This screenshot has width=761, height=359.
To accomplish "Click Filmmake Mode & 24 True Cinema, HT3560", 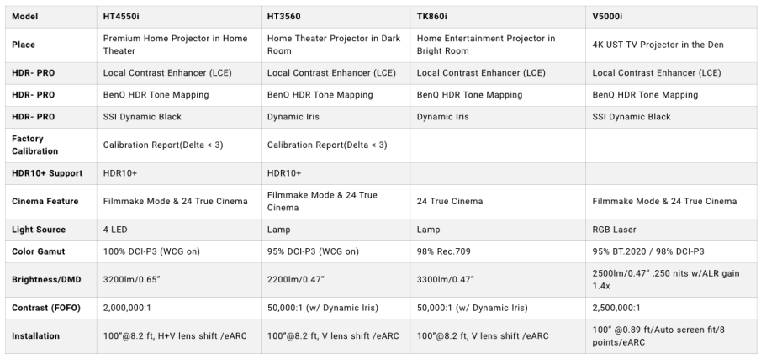I will point(322,201).
